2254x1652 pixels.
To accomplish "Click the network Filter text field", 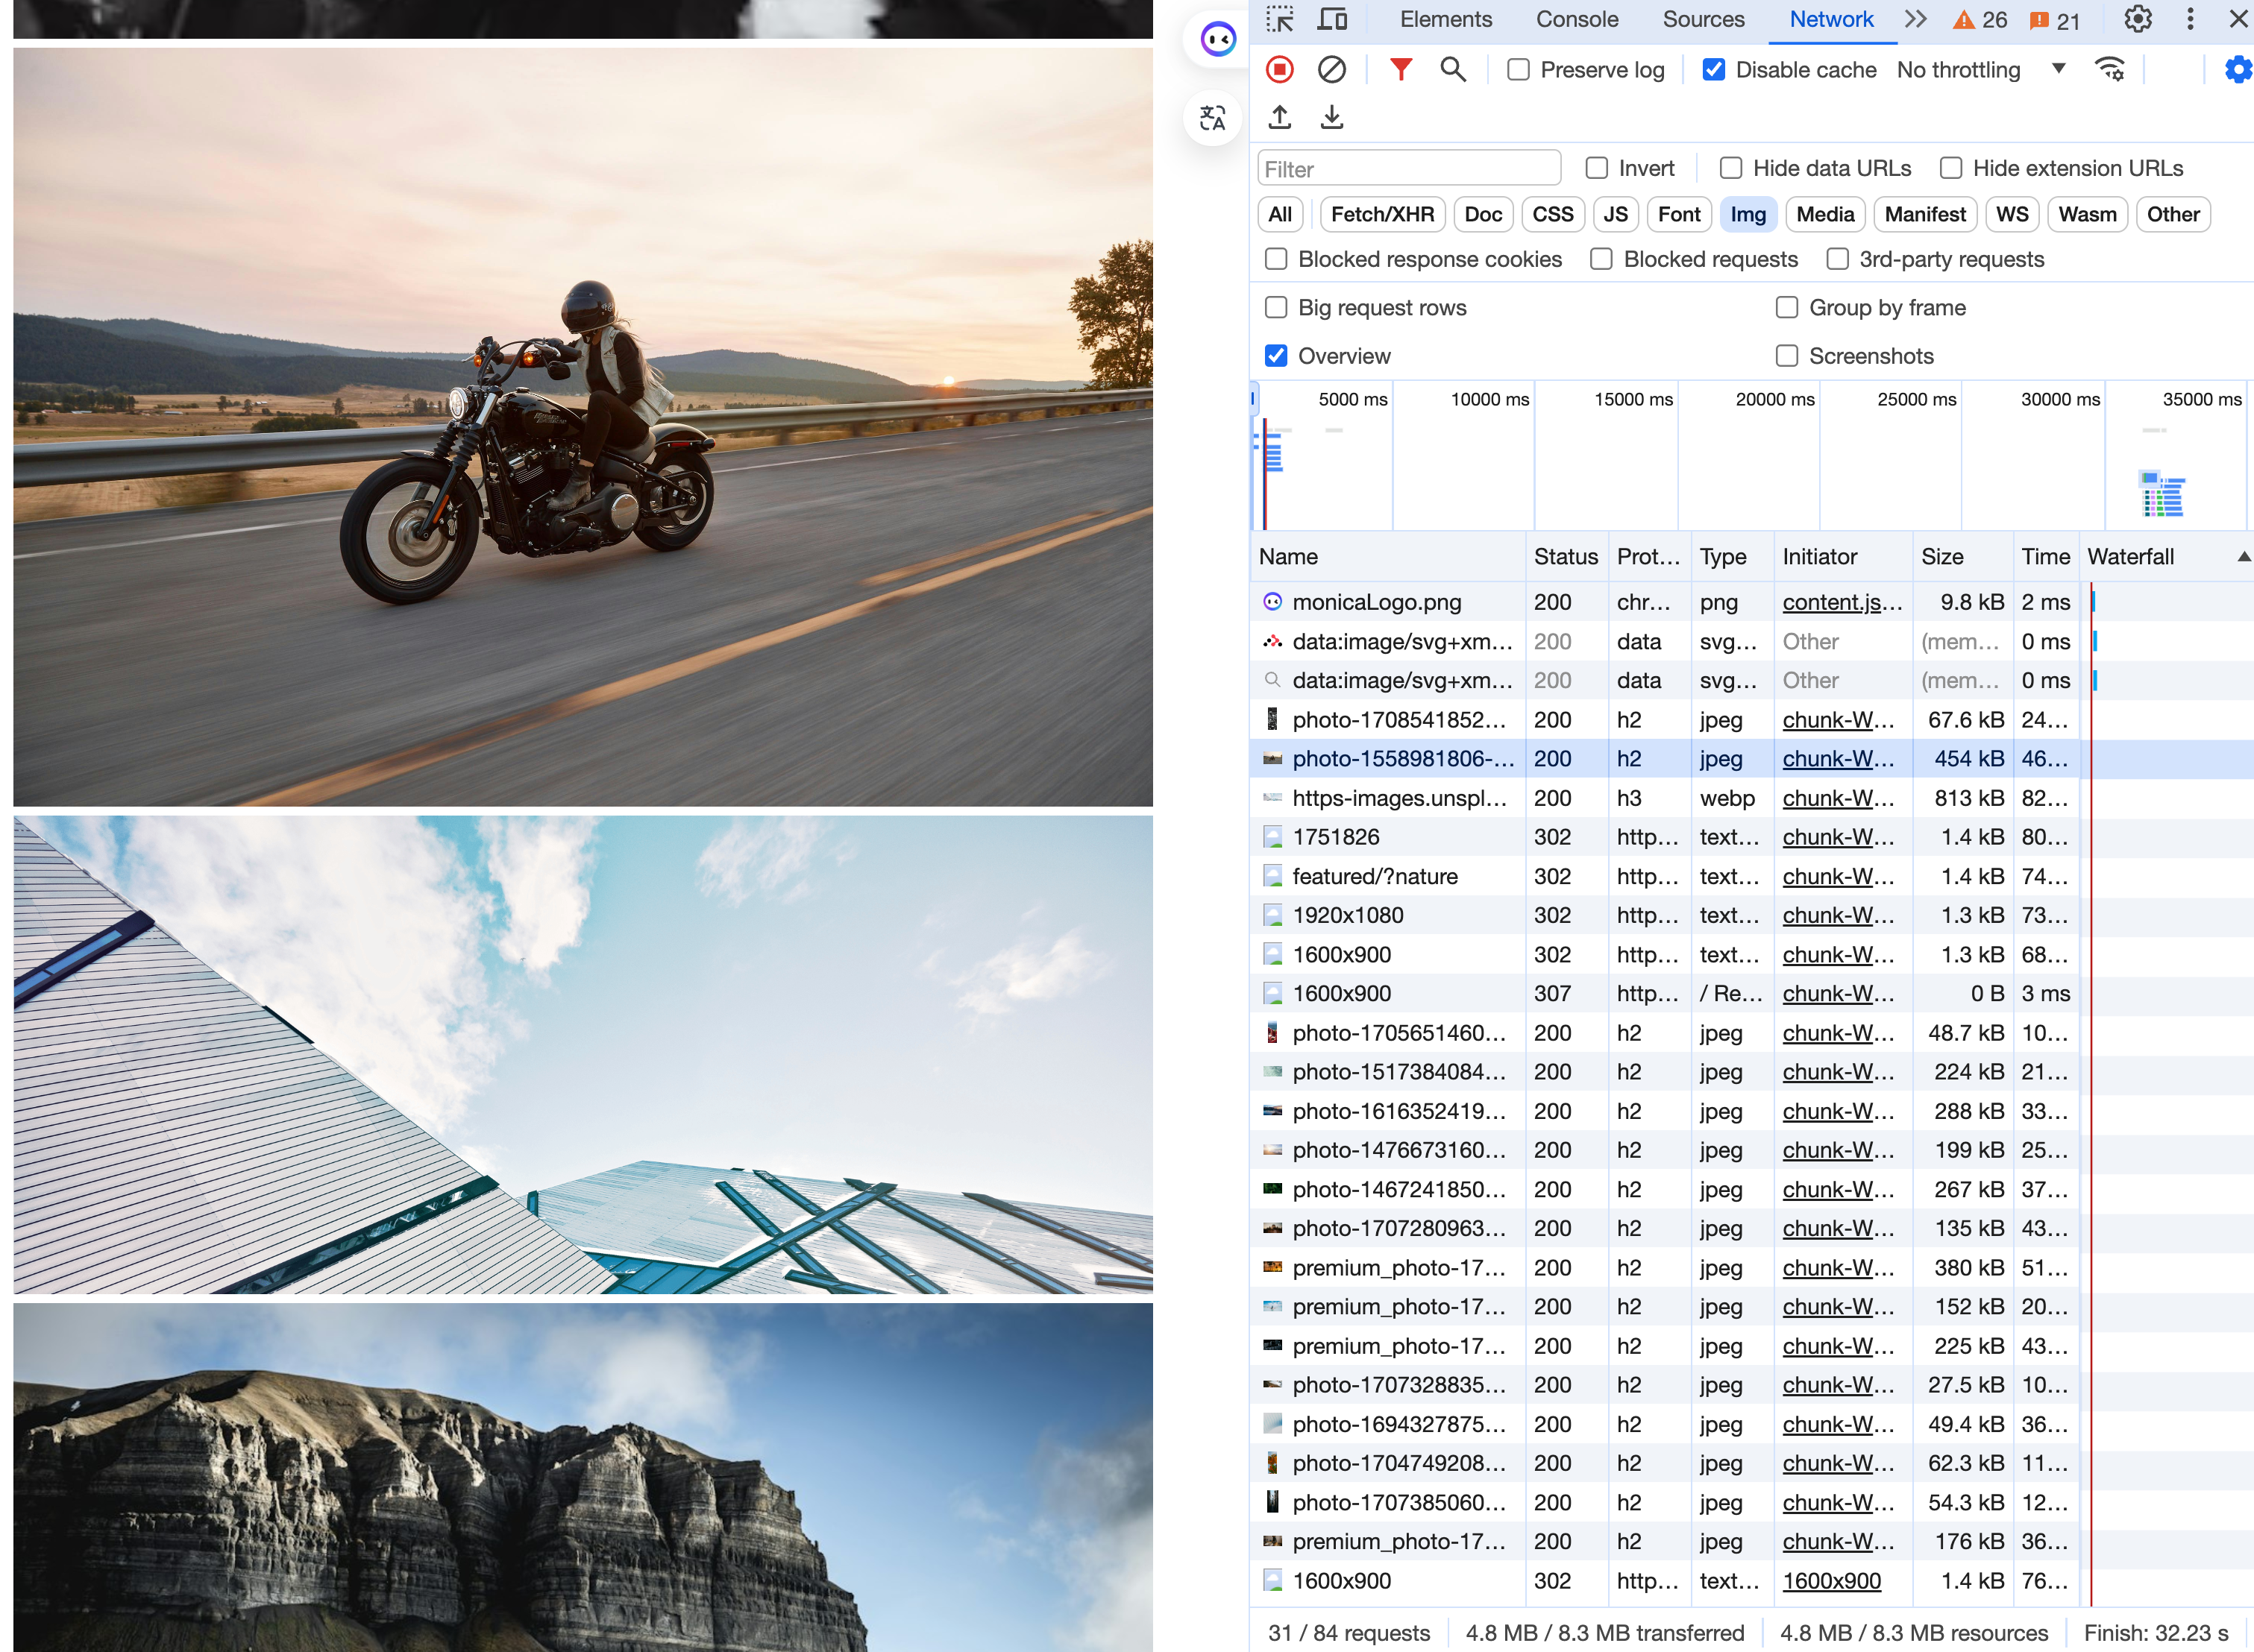I will pos(1409,169).
